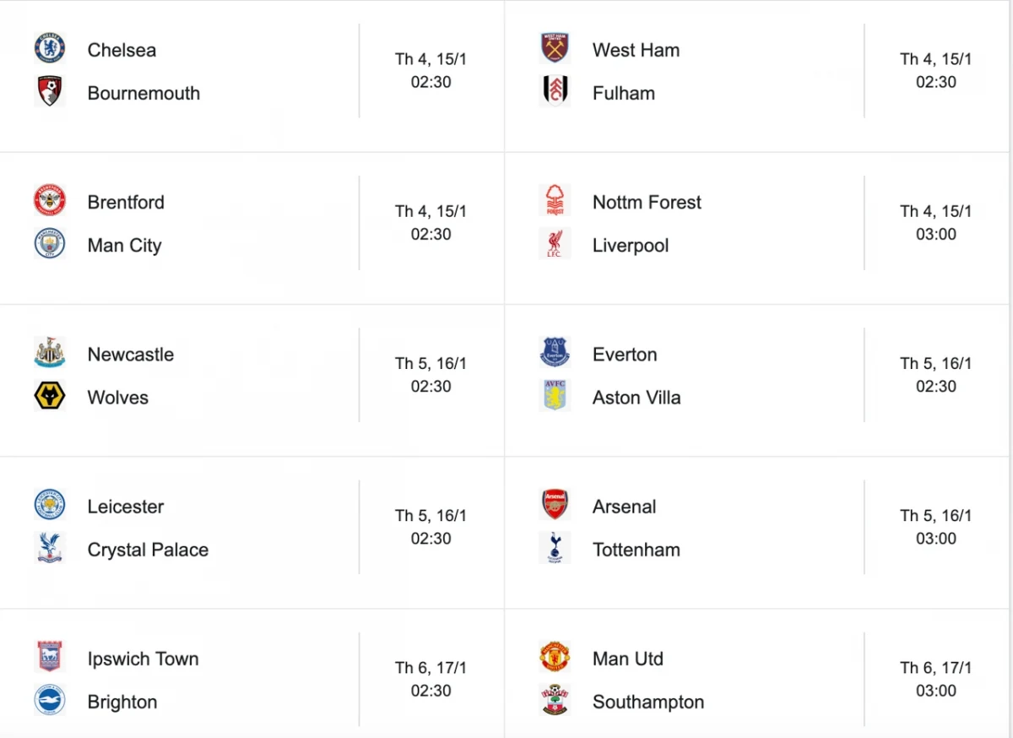
Task: Open the Everton team name link
Action: tap(625, 355)
